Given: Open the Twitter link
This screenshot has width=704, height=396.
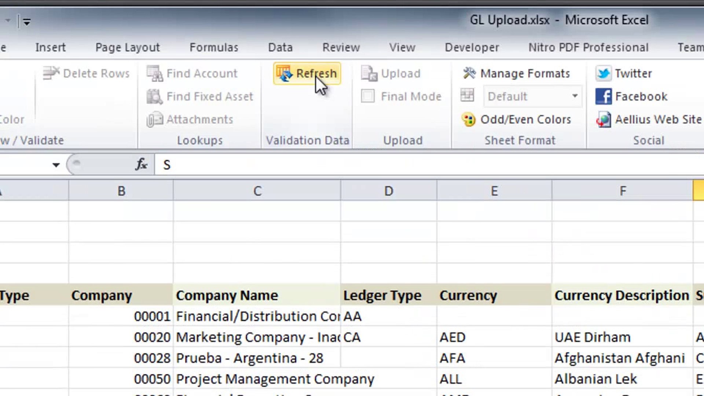Looking at the screenshot, I should 633,73.
